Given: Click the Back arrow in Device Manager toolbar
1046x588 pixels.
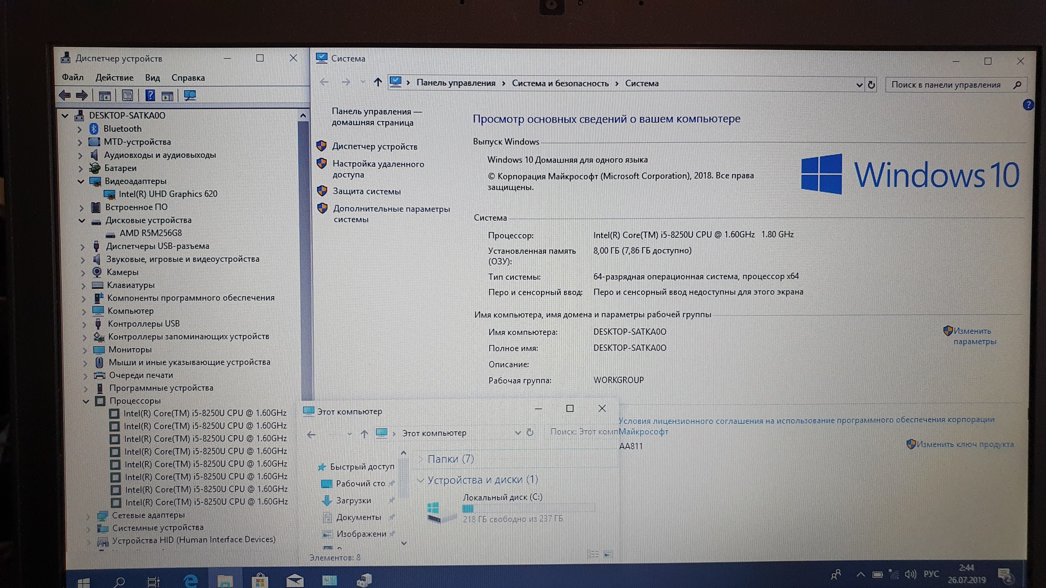Looking at the screenshot, I should click(65, 95).
